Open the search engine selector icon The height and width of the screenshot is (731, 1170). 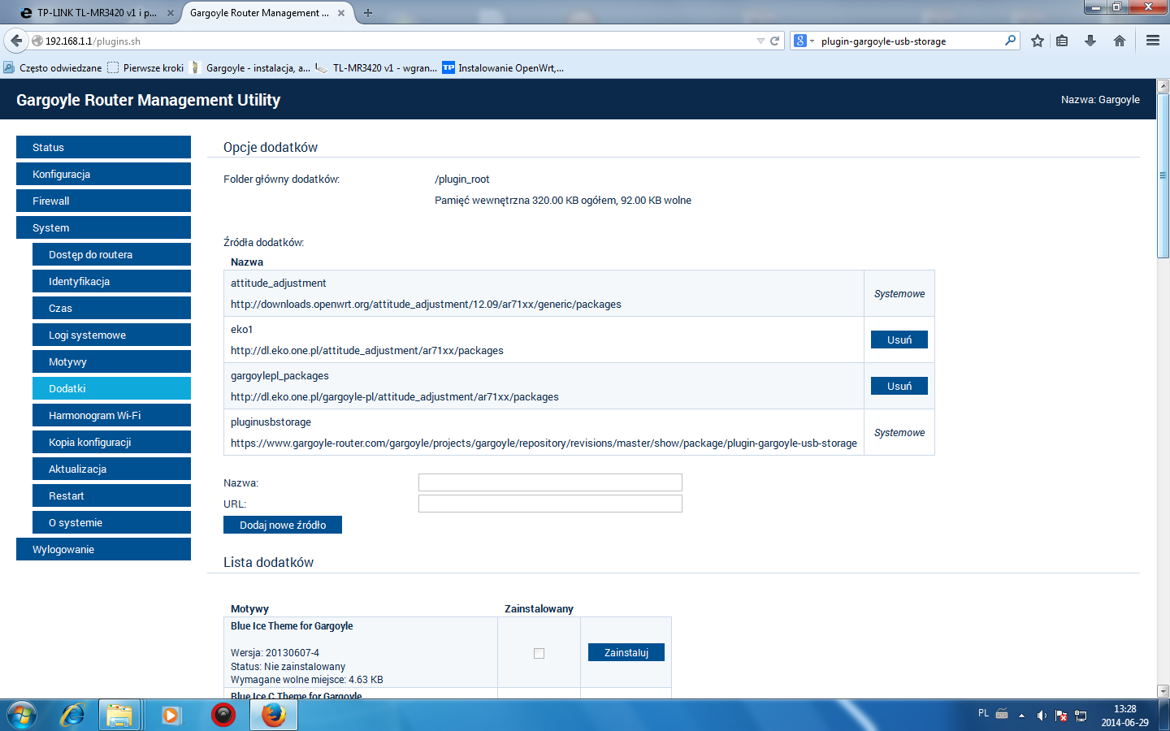click(x=803, y=41)
